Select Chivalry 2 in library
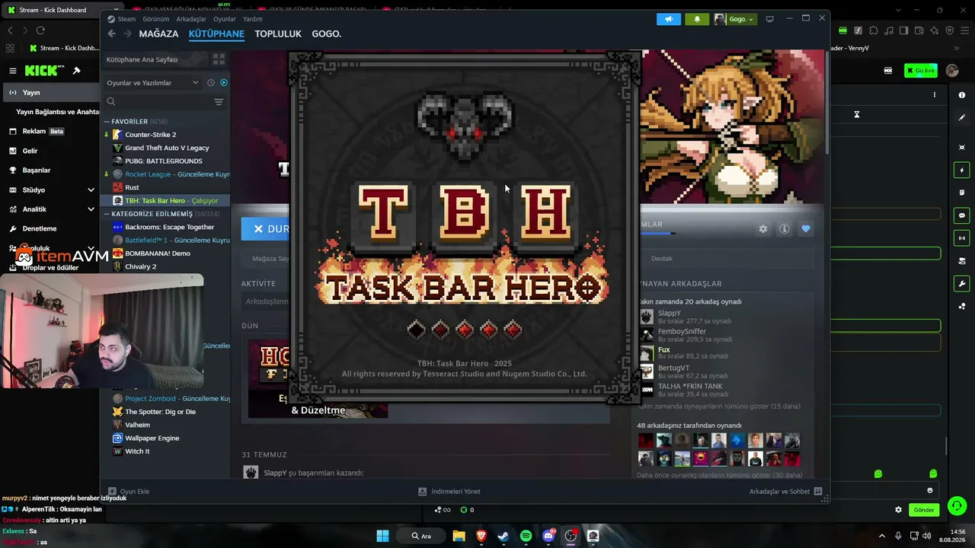The height and width of the screenshot is (548, 975). 140,266
